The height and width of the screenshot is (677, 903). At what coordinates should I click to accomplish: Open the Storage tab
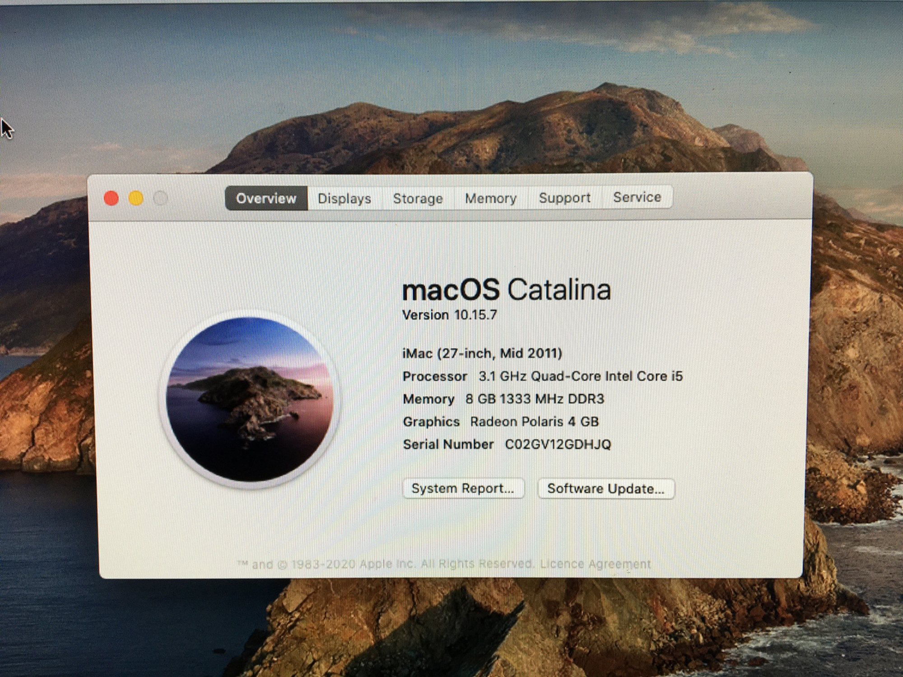(x=418, y=199)
